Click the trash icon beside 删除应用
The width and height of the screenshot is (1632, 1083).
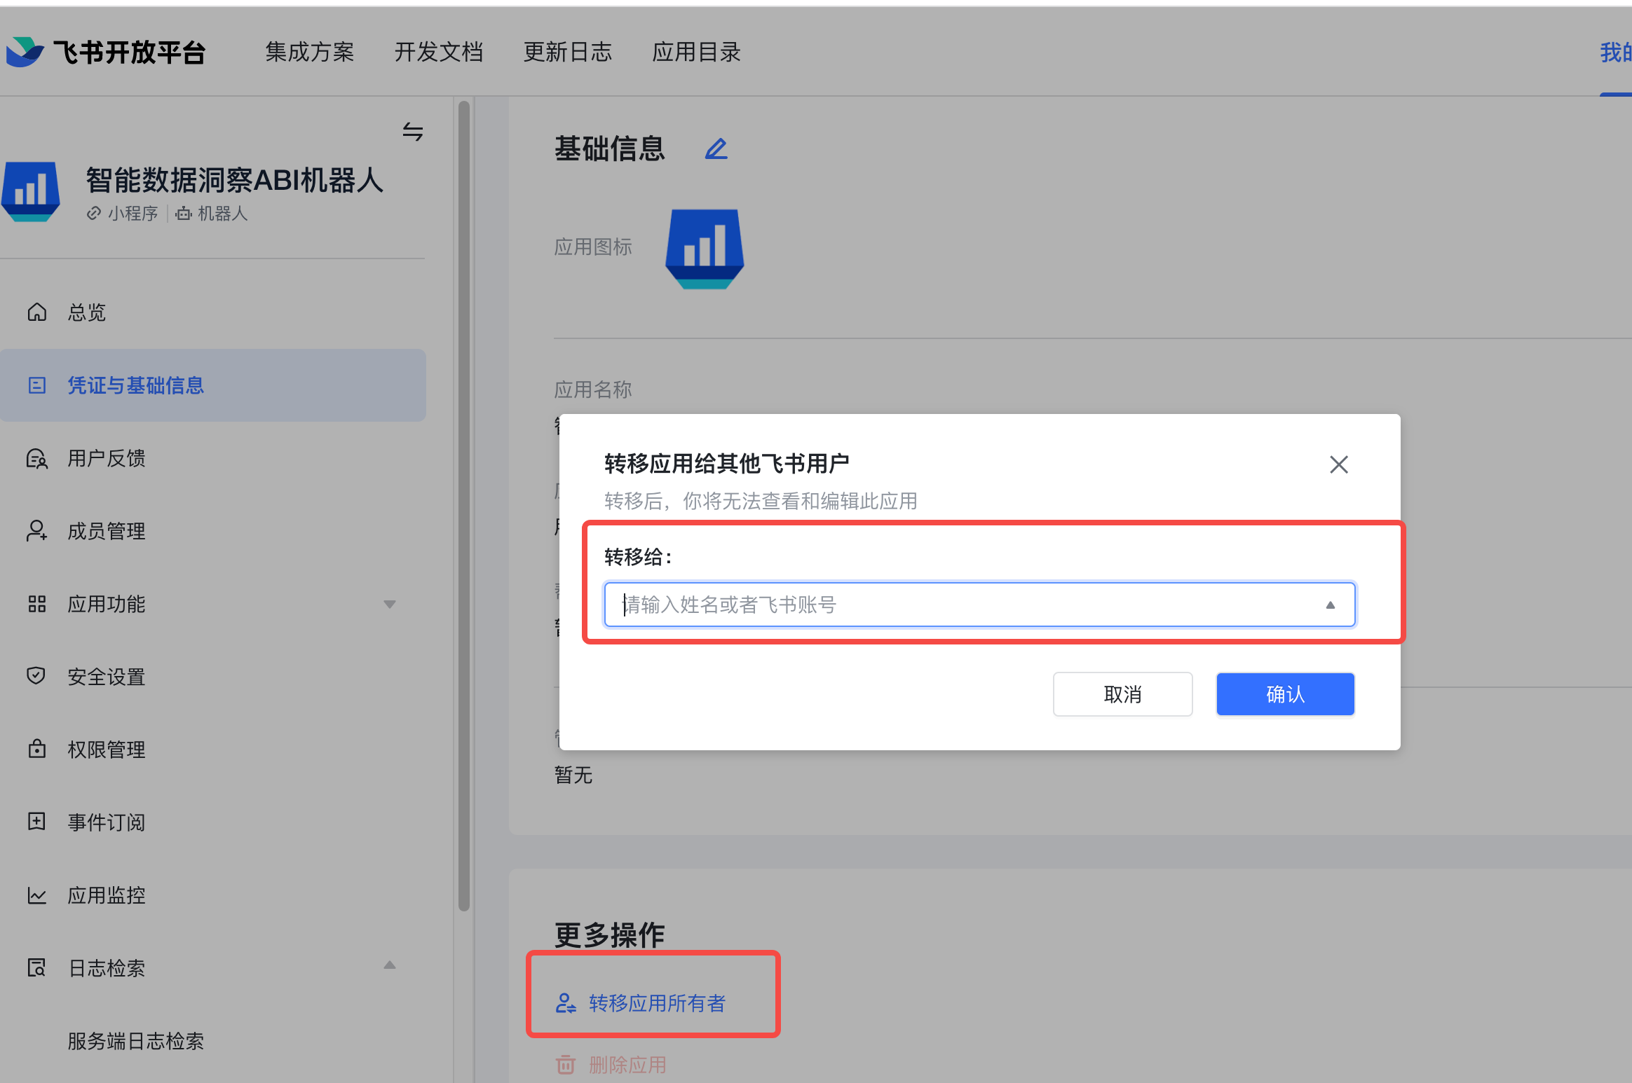point(566,1065)
